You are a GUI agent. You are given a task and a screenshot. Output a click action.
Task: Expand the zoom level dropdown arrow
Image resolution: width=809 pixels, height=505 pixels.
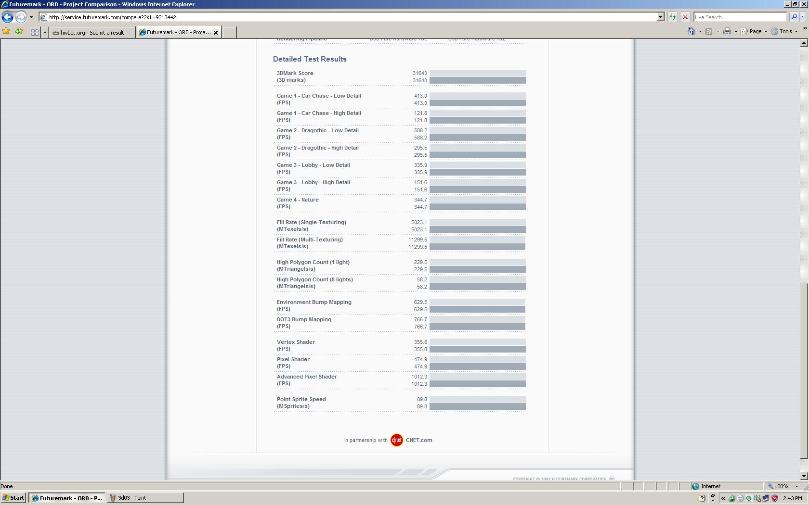(x=796, y=486)
